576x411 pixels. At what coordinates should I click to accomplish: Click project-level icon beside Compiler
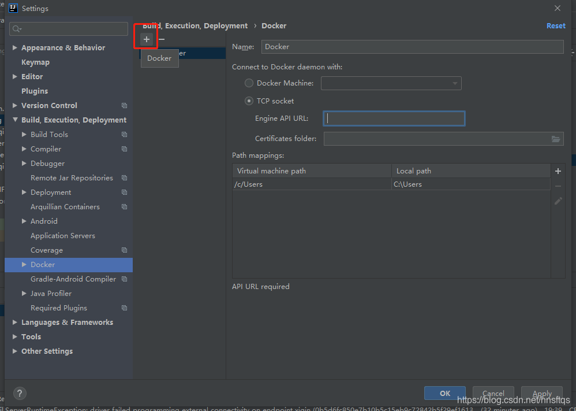[124, 149]
